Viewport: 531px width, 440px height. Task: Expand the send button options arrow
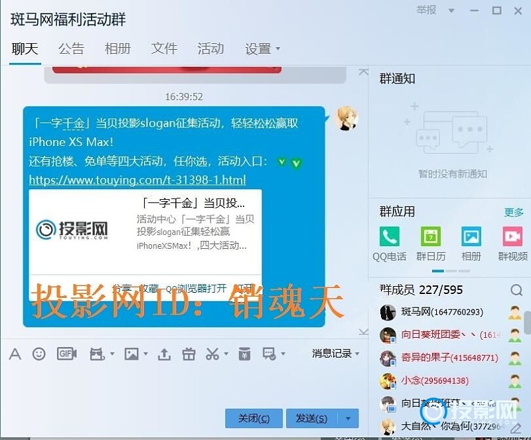(348, 418)
